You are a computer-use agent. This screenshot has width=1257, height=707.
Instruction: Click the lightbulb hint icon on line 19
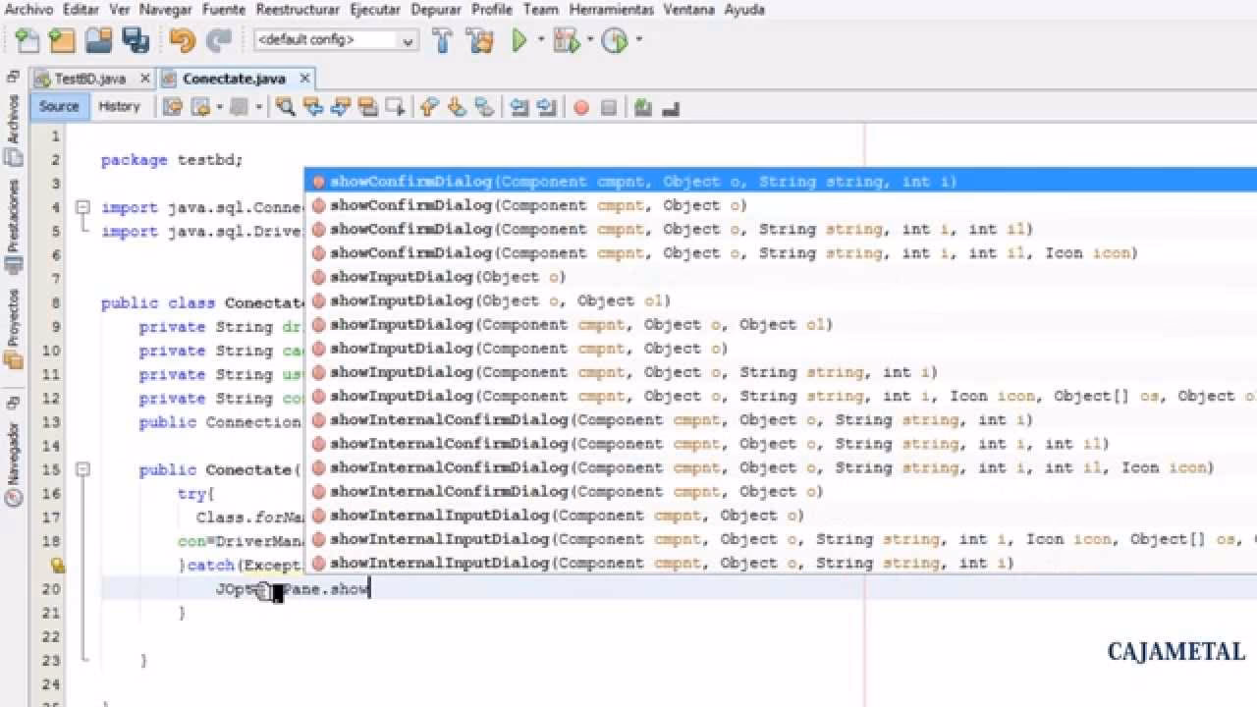point(57,565)
